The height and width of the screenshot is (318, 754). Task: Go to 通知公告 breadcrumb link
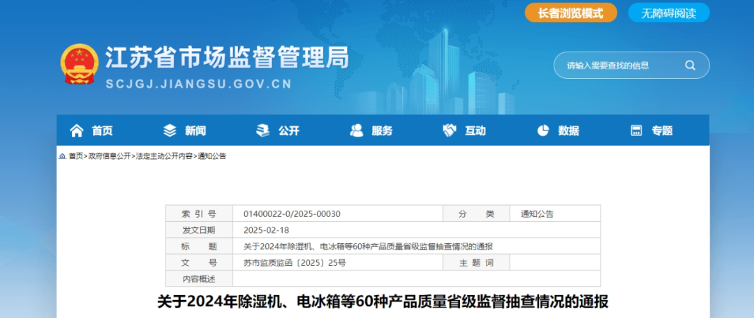212,156
